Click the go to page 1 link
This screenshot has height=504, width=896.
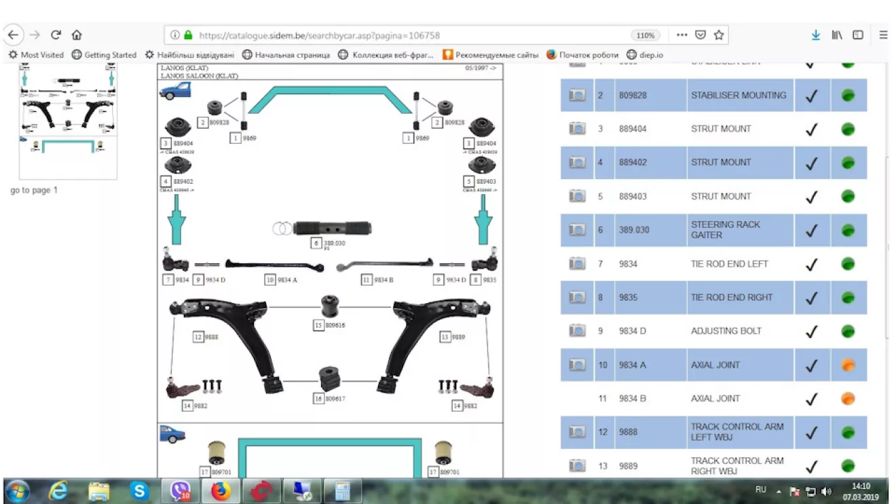point(34,191)
